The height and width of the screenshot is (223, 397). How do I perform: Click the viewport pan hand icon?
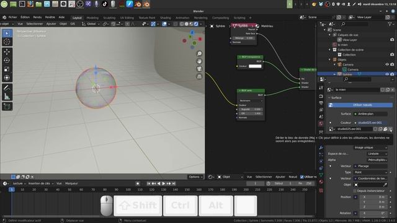click(200, 61)
